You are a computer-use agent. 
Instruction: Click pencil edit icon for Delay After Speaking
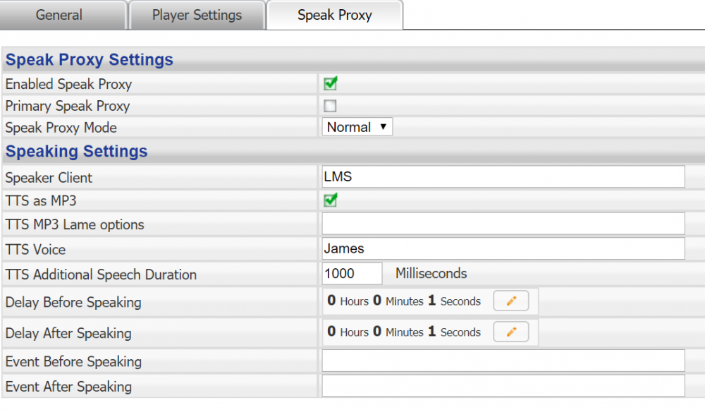pyautogui.click(x=511, y=332)
